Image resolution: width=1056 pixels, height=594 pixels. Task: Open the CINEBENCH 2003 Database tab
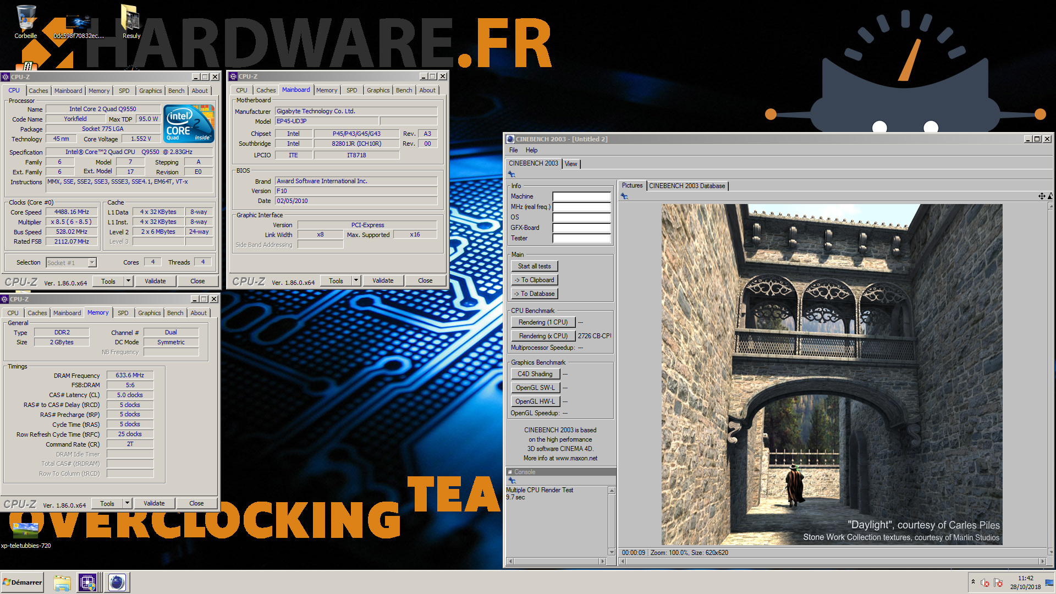click(687, 186)
